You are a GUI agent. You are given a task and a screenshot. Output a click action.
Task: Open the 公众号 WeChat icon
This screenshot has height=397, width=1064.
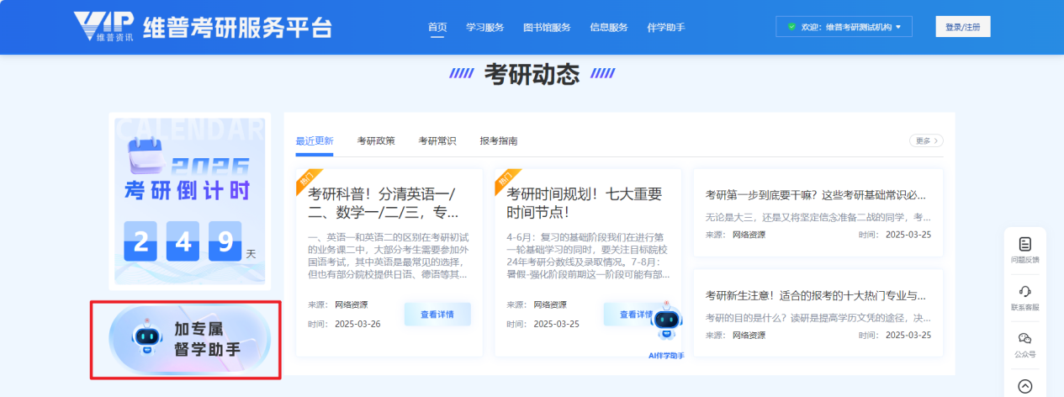[x=1024, y=339]
